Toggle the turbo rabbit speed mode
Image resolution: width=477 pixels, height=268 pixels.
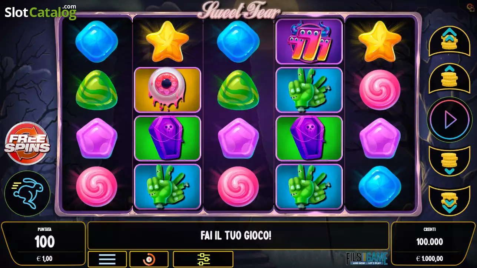pyautogui.click(x=27, y=194)
